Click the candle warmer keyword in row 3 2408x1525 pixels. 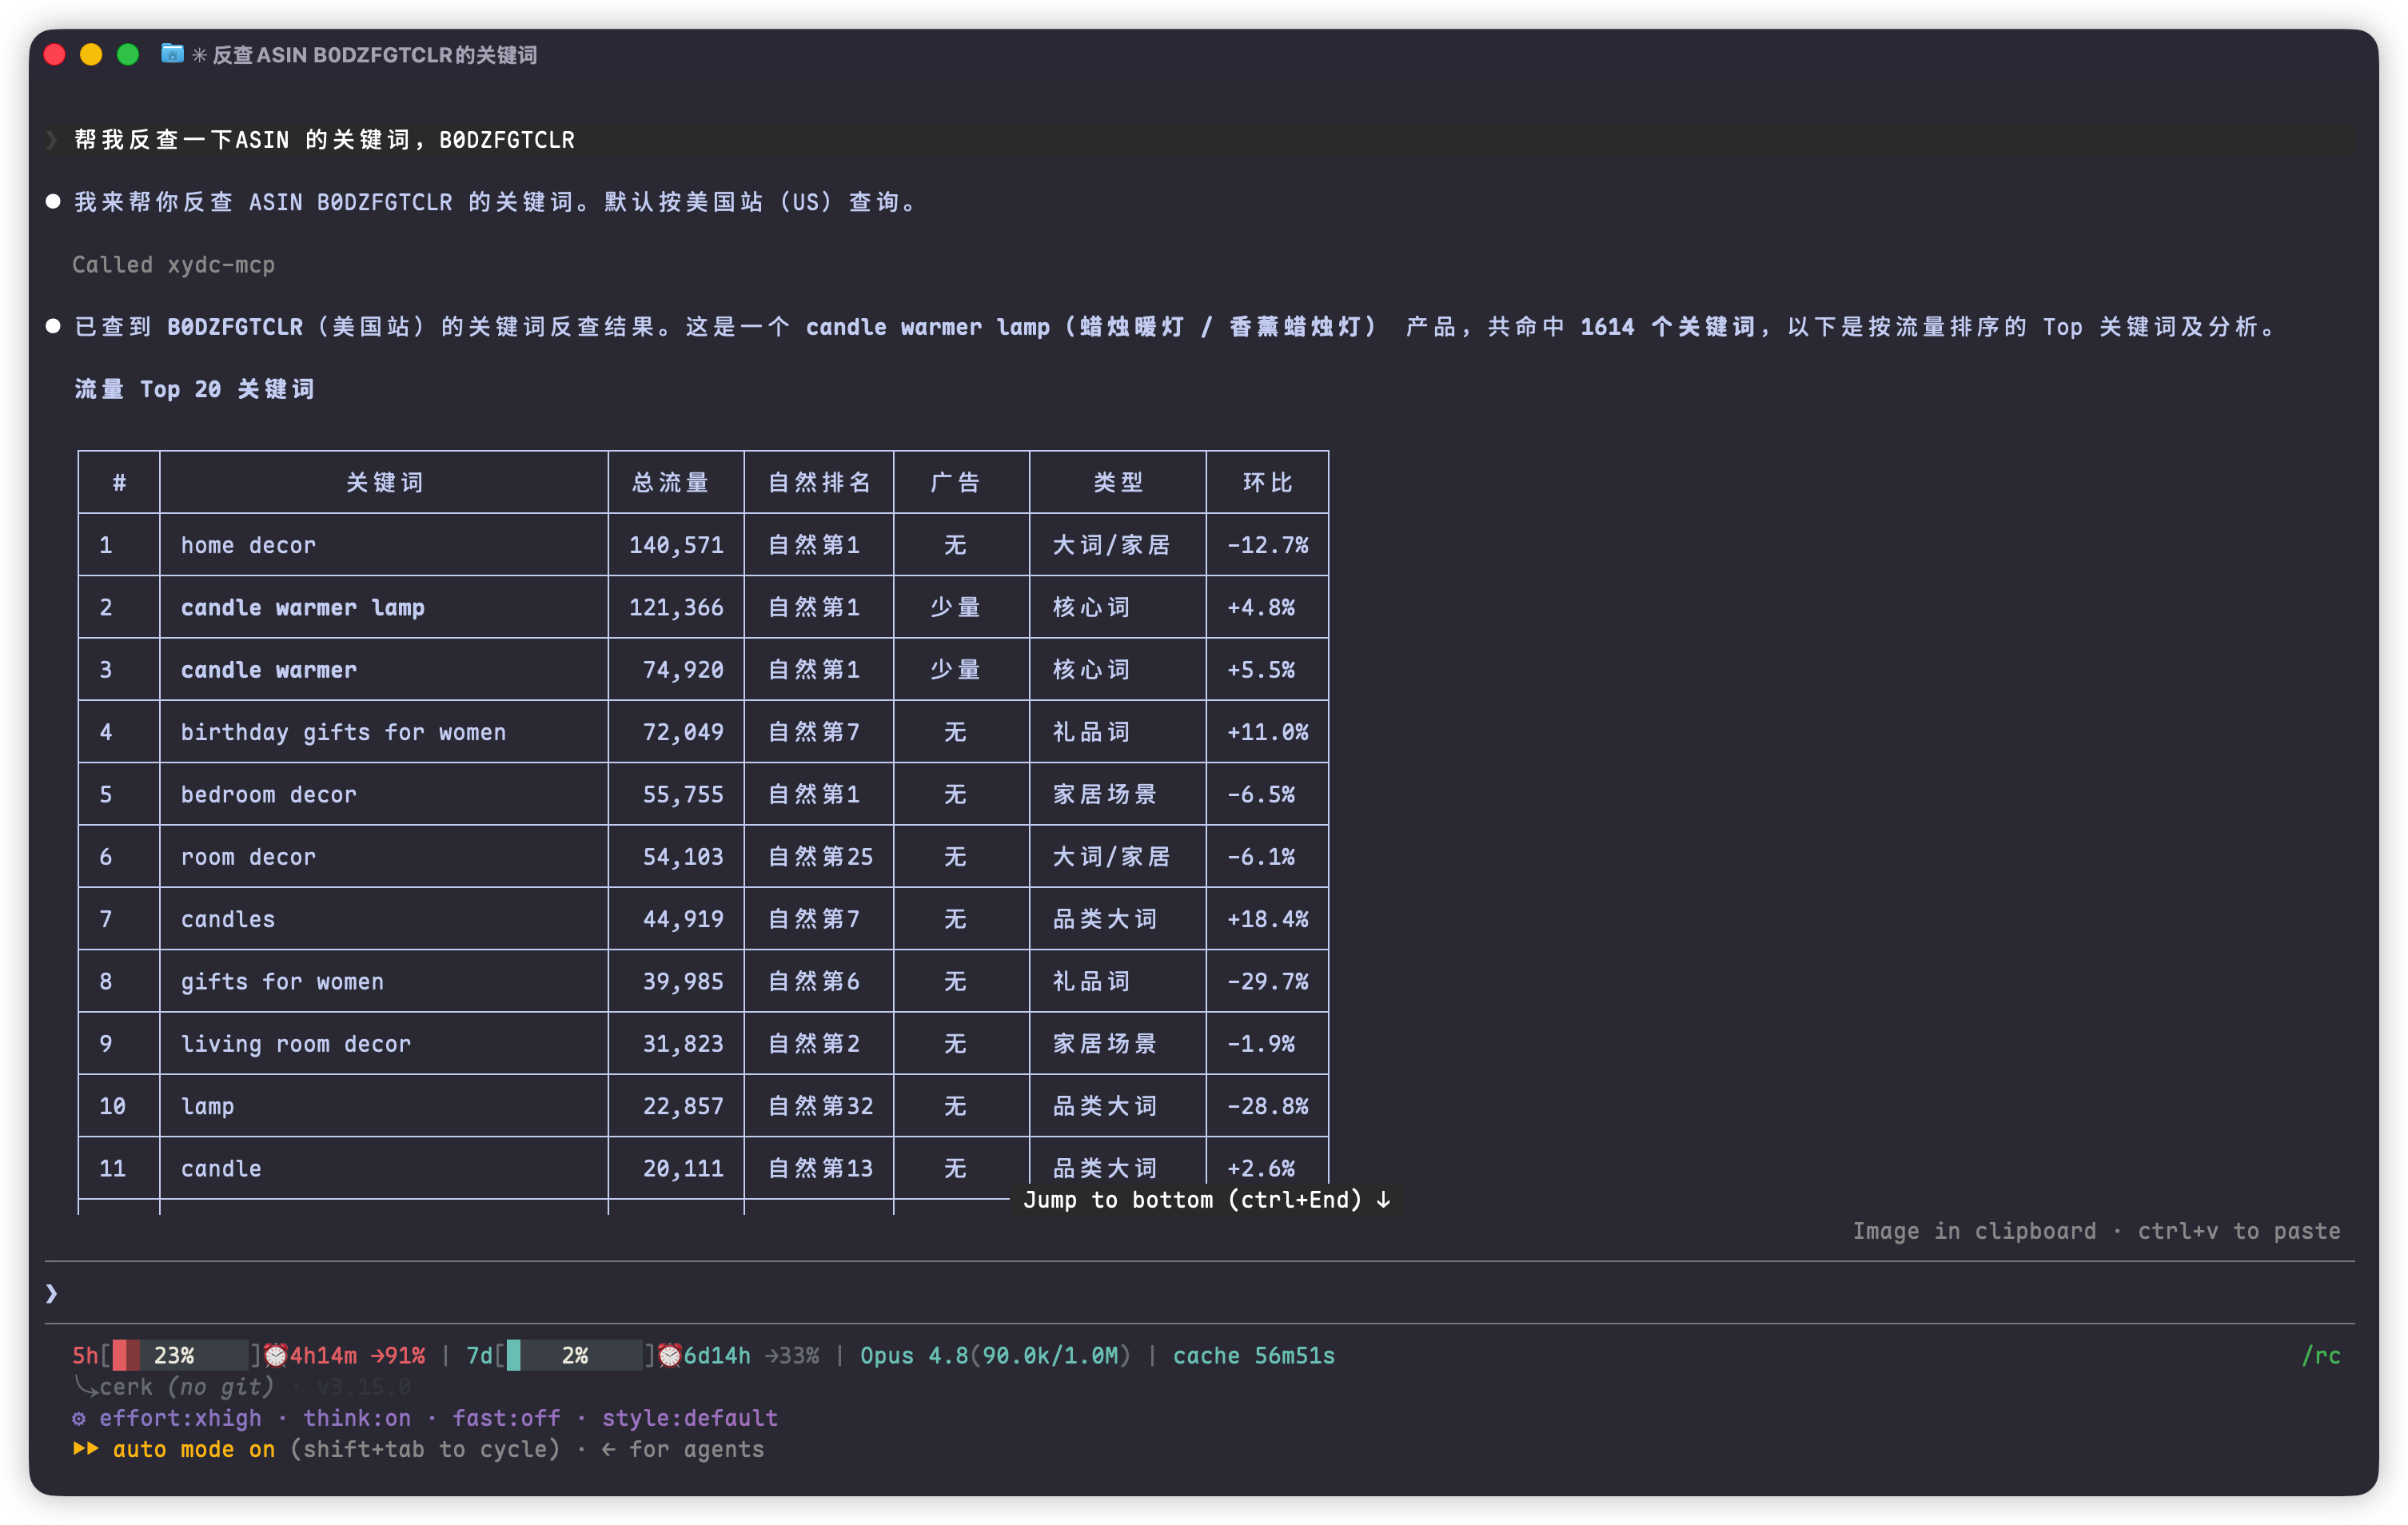coord(269,670)
